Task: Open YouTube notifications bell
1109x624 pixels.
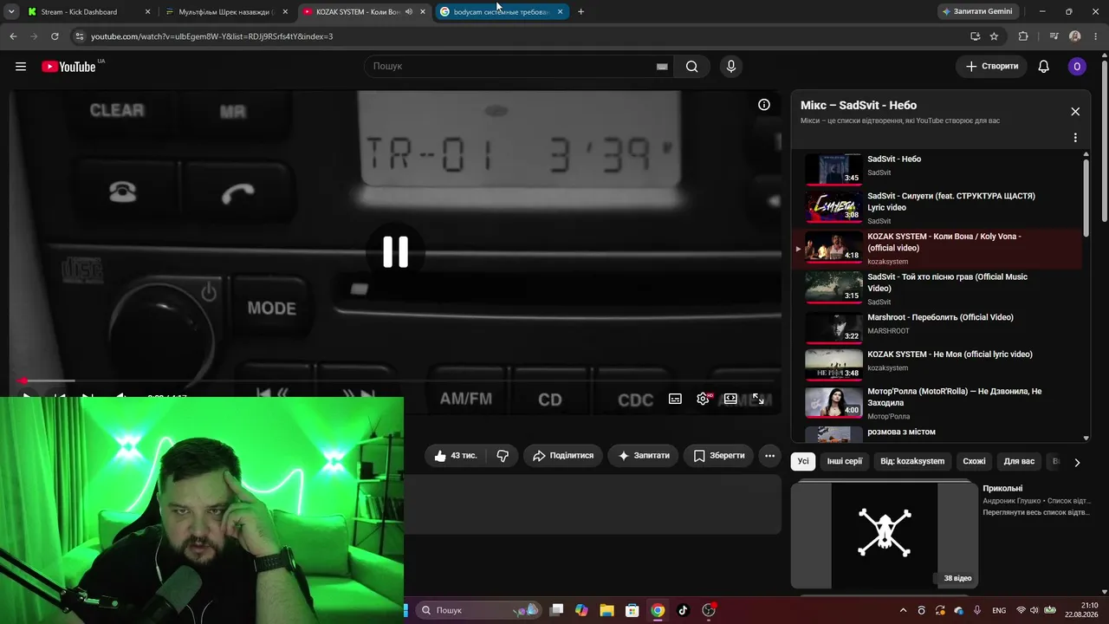Action: point(1043,67)
